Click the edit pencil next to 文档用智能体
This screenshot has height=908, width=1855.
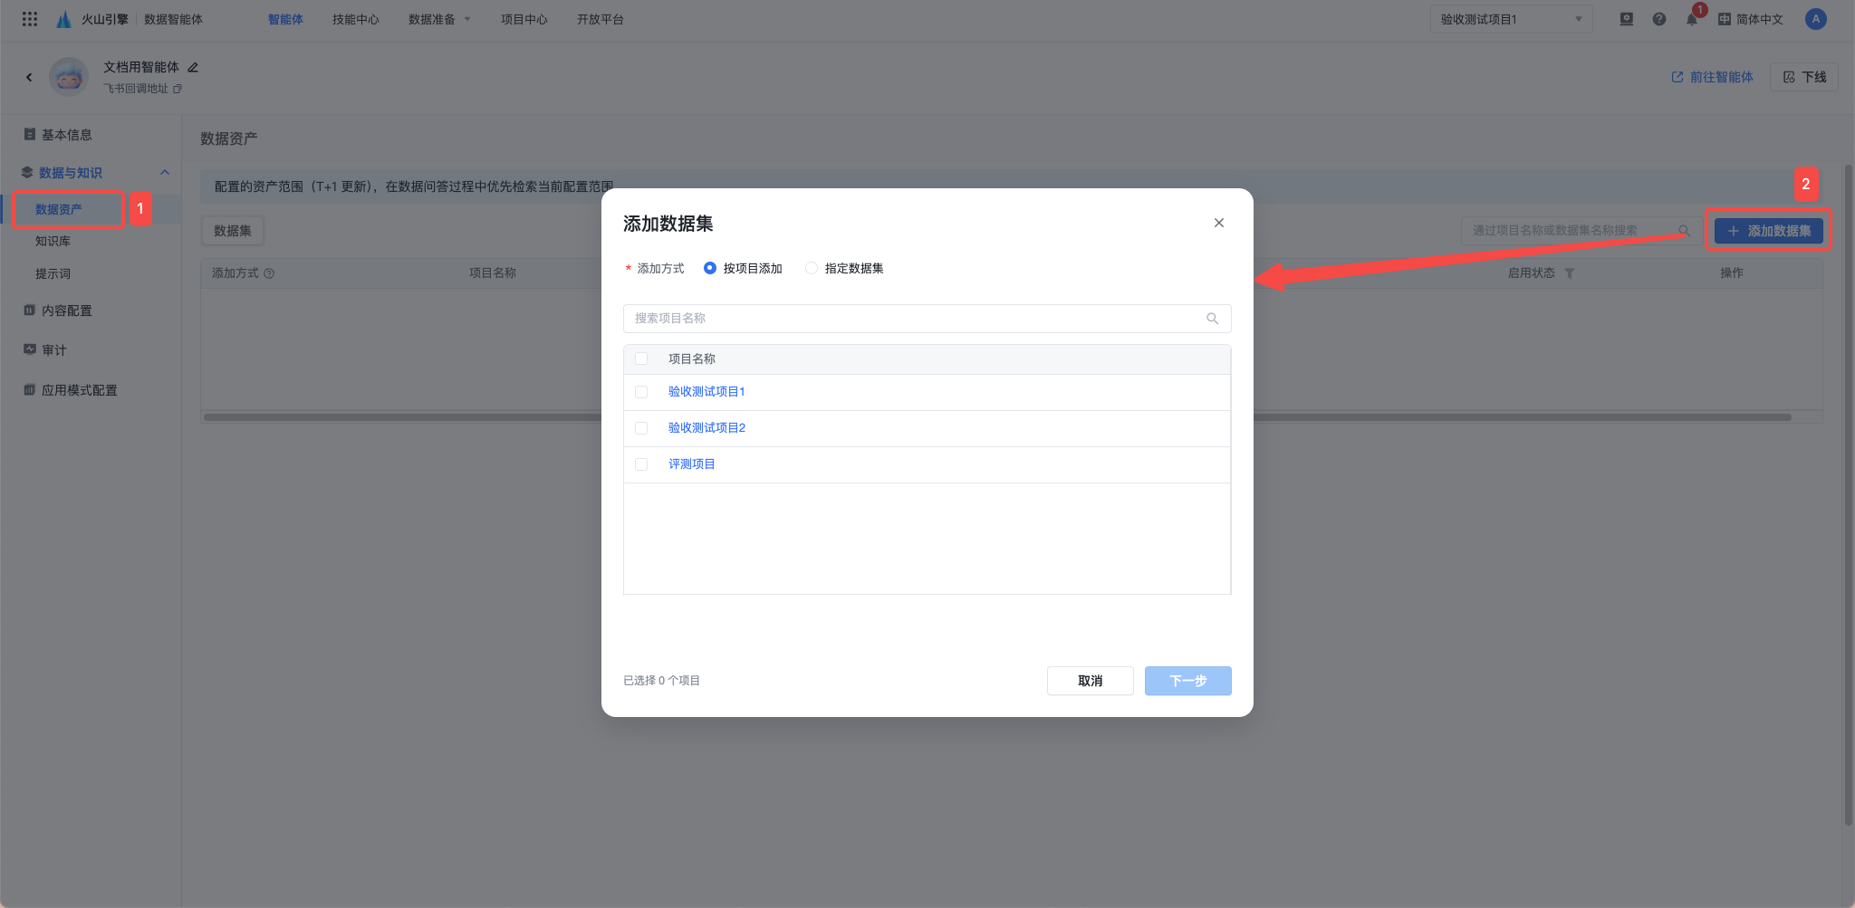click(x=193, y=67)
